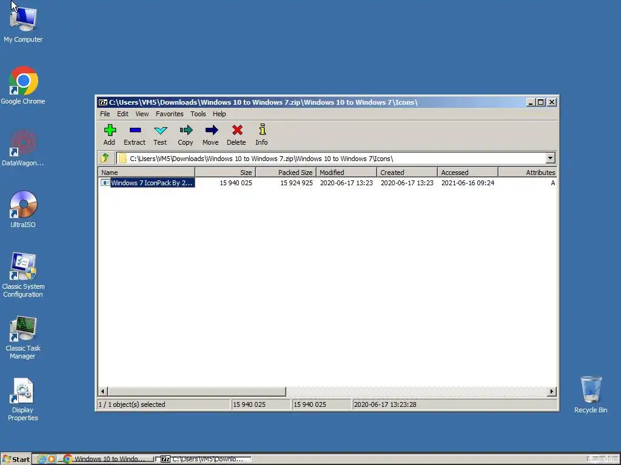
Task: Click the green Add toolbar icon
Action: point(110,130)
